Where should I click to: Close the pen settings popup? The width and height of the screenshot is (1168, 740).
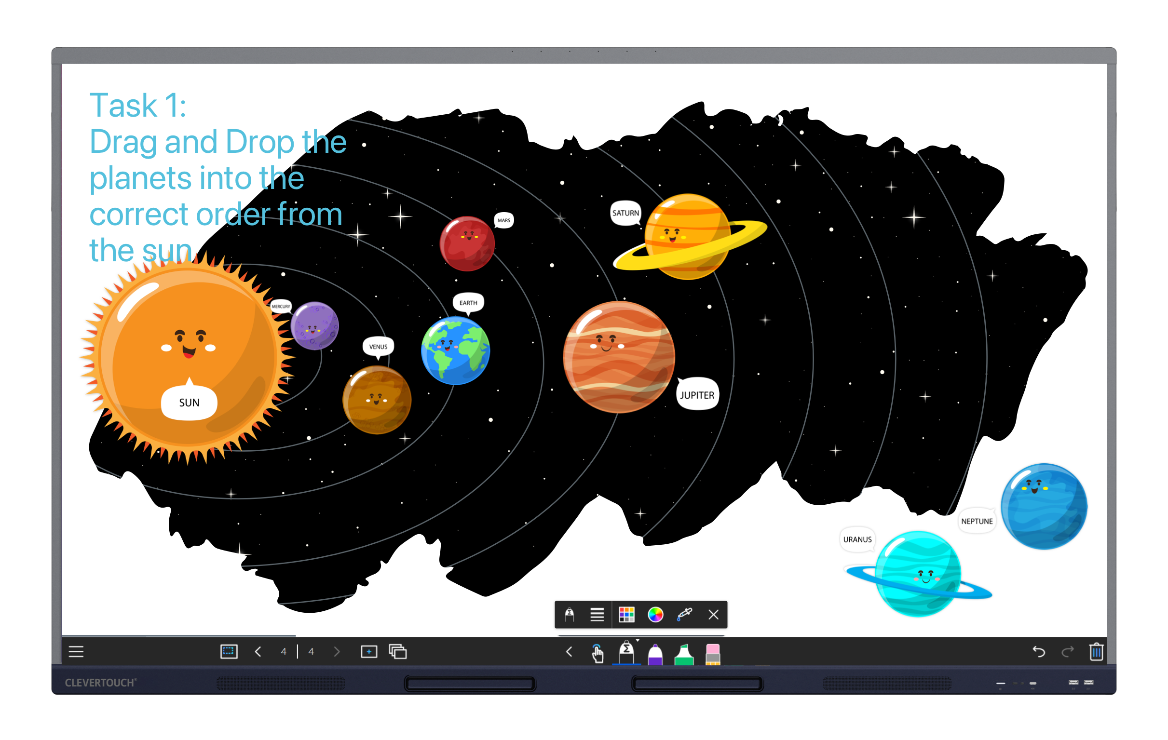[x=713, y=614]
